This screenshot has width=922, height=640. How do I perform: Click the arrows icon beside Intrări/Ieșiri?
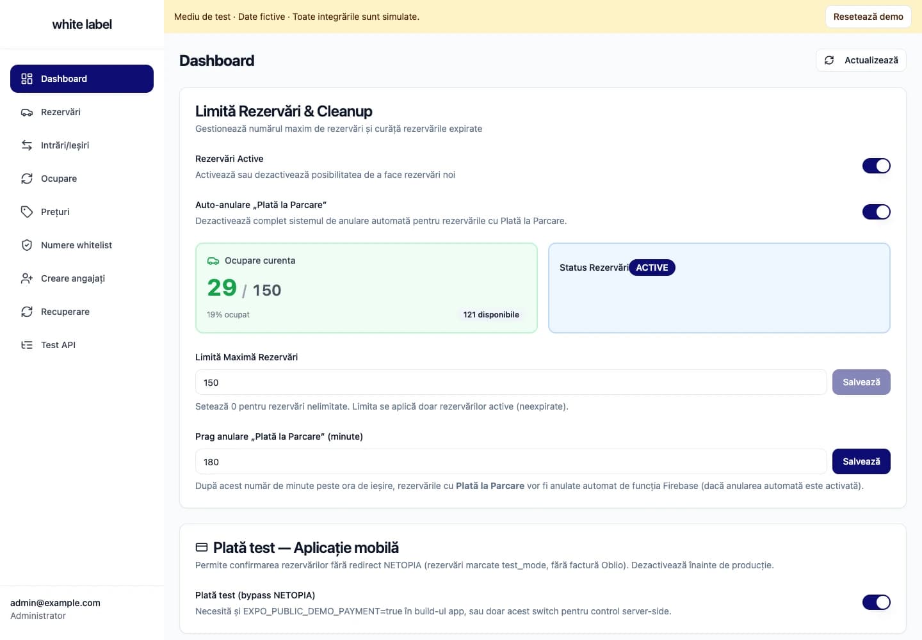click(27, 145)
